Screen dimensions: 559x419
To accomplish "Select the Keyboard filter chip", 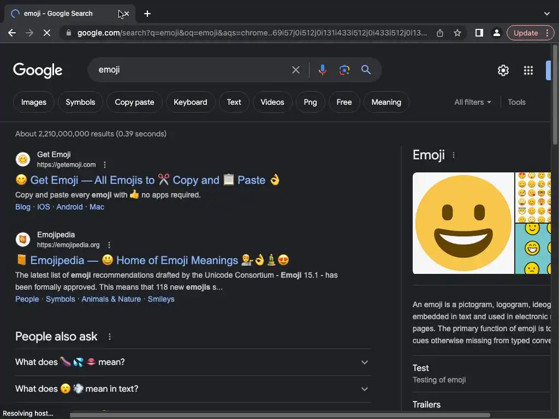I will (x=191, y=102).
